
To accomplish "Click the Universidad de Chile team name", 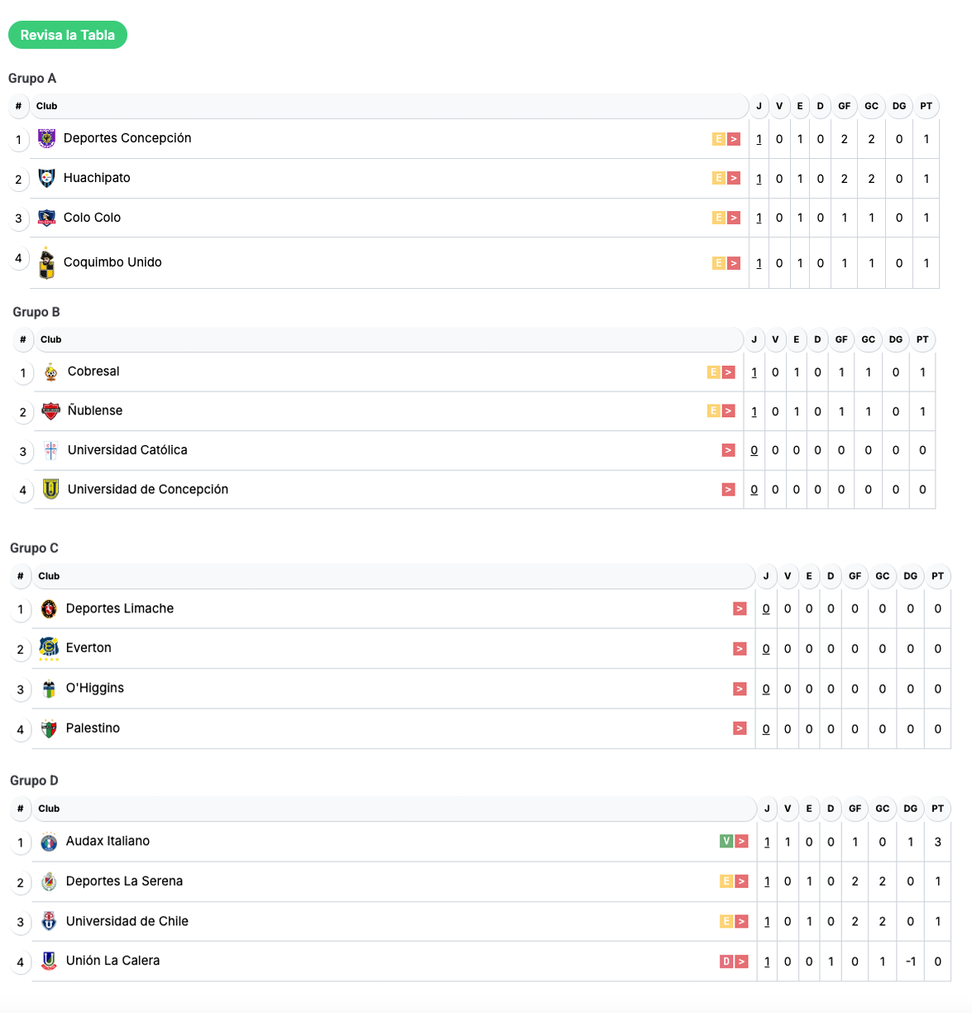I will pyautogui.click(x=127, y=921).
